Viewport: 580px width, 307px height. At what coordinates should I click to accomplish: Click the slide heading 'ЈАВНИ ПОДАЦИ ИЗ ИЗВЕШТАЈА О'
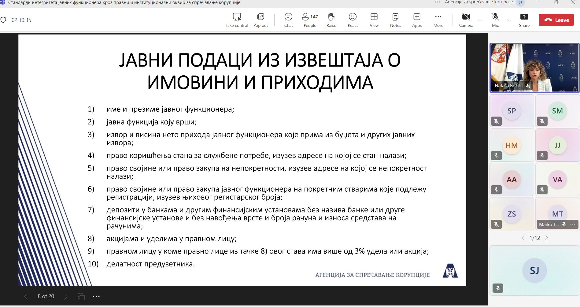(x=260, y=60)
